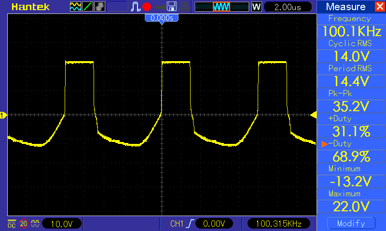Toggle the 20 bandwidth limit indicator
Screen dimensions: 386x231
tap(24, 223)
